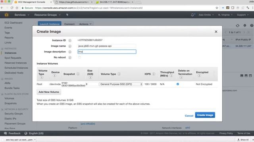Click the root volume Size input field

(x=92, y=84)
